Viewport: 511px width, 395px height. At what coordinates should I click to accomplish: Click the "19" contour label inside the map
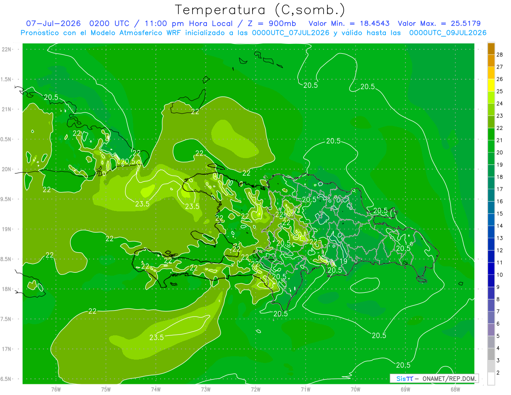(x=343, y=261)
